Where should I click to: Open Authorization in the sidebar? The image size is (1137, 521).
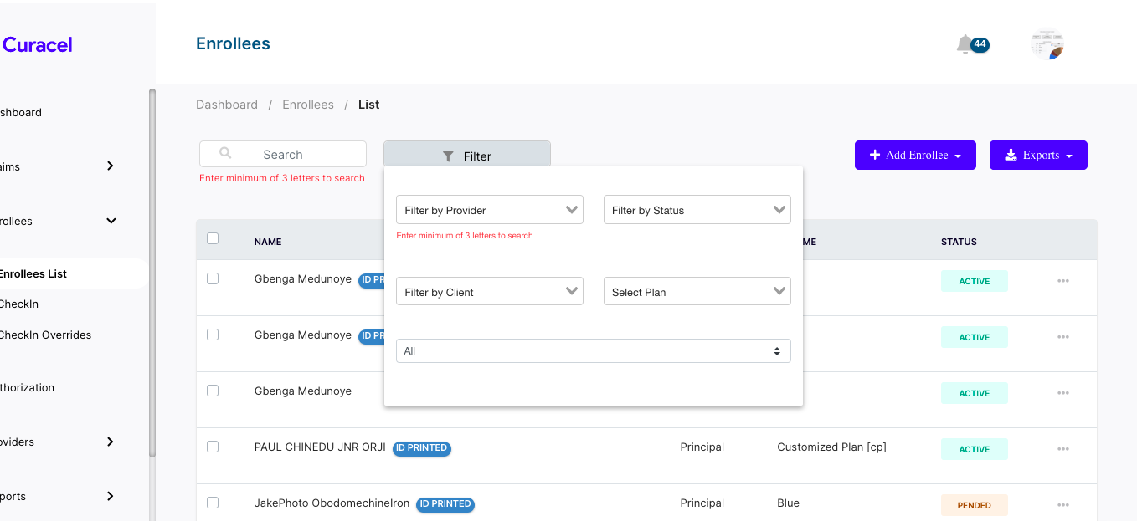tap(28, 387)
